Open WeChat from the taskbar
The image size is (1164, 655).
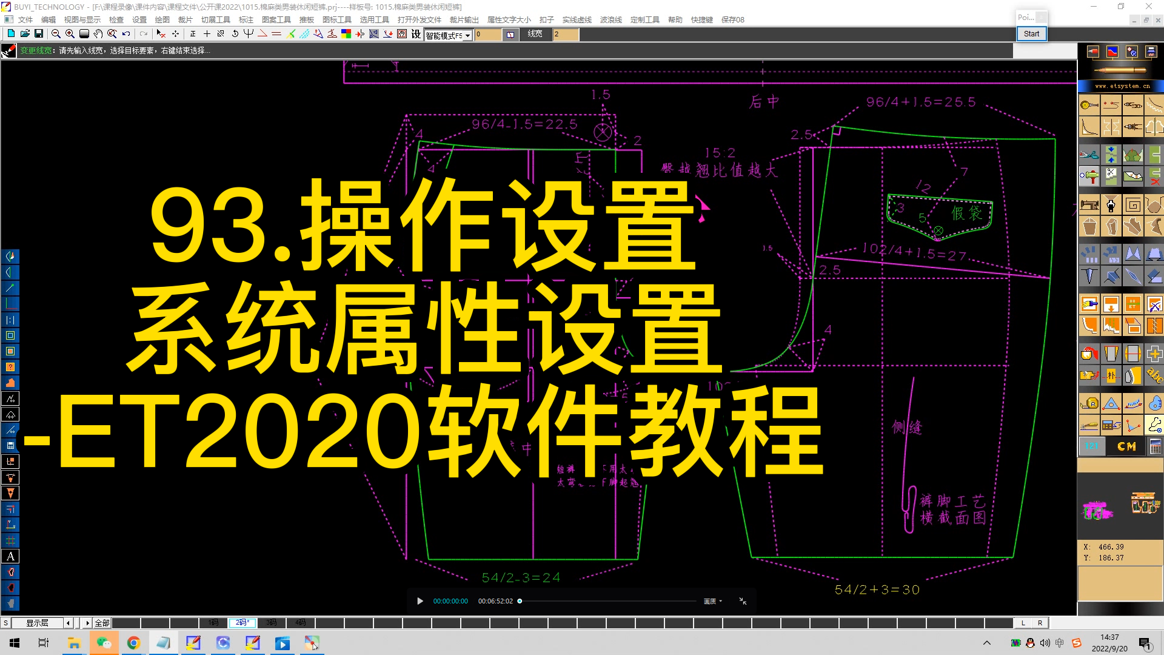(x=104, y=643)
